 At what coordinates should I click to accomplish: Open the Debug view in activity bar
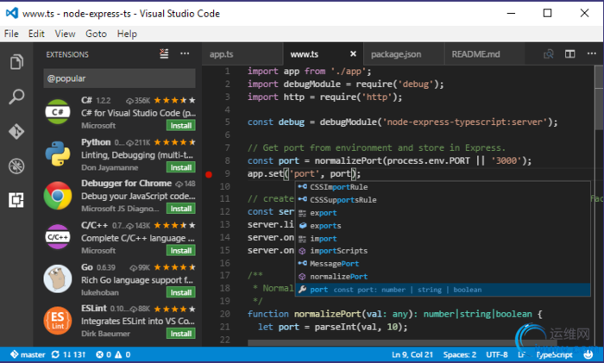click(x=16, y=166)
